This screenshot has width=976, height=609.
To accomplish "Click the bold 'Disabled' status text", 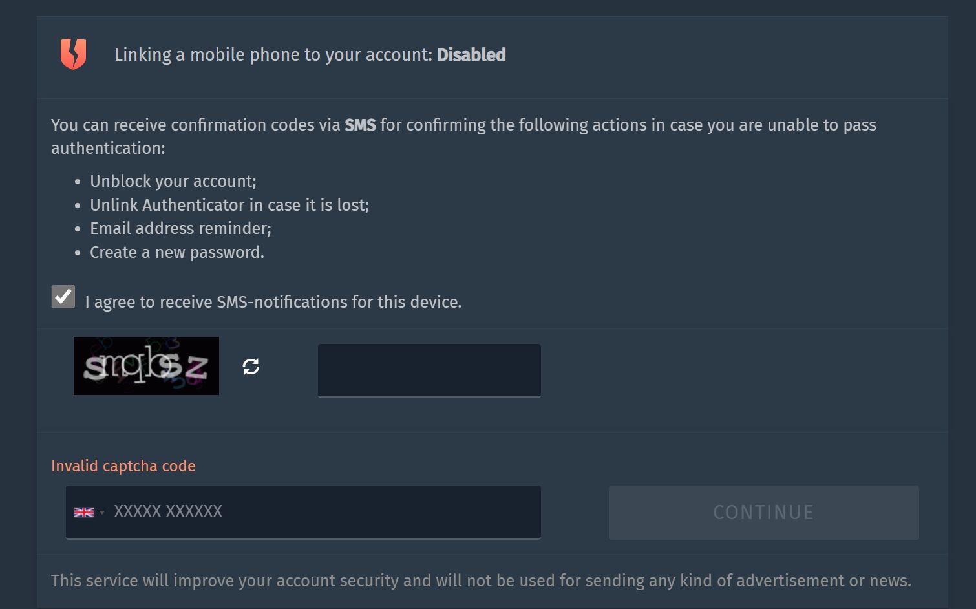I will coord(471,55).
